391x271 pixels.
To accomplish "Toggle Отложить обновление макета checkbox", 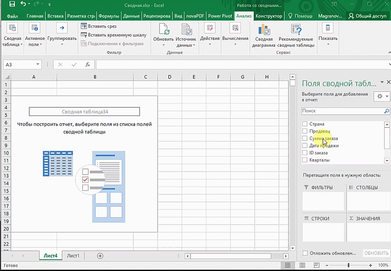I will tap(305, 253).
